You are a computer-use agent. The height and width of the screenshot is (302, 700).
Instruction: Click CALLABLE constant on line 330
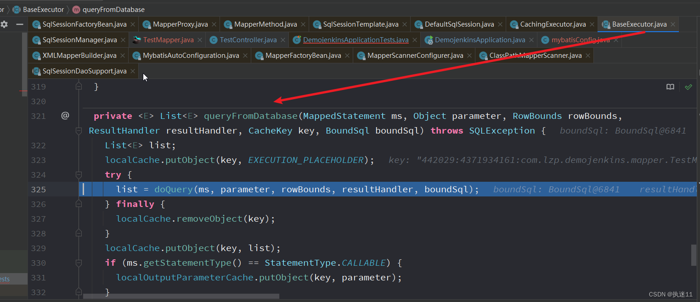click(x=365, y=263)
